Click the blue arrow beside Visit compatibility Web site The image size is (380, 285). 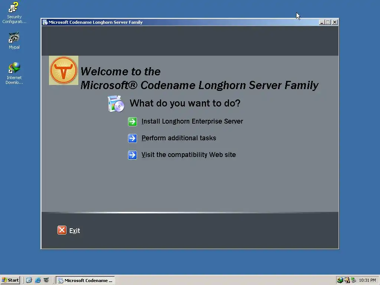(132, 155)
